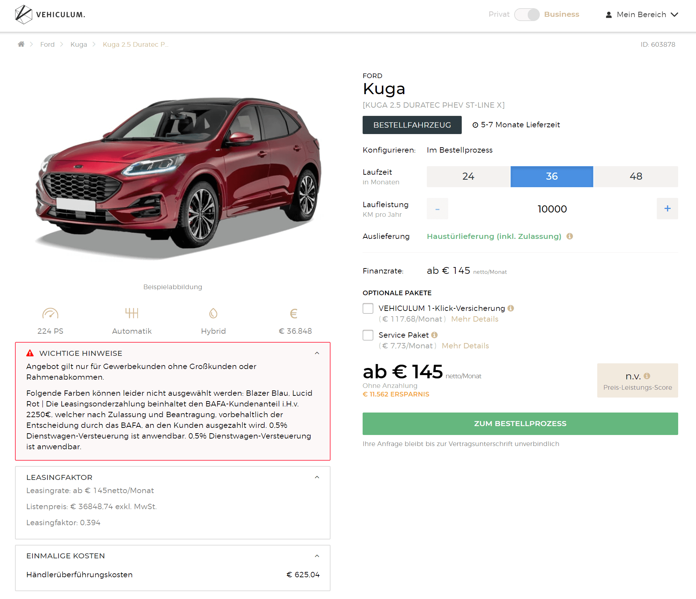Viewport: 696px width, 599px height.
Task: Click Listenpreis € 36848,74 text
Action: pyautogui.click(x=92, y=507)
